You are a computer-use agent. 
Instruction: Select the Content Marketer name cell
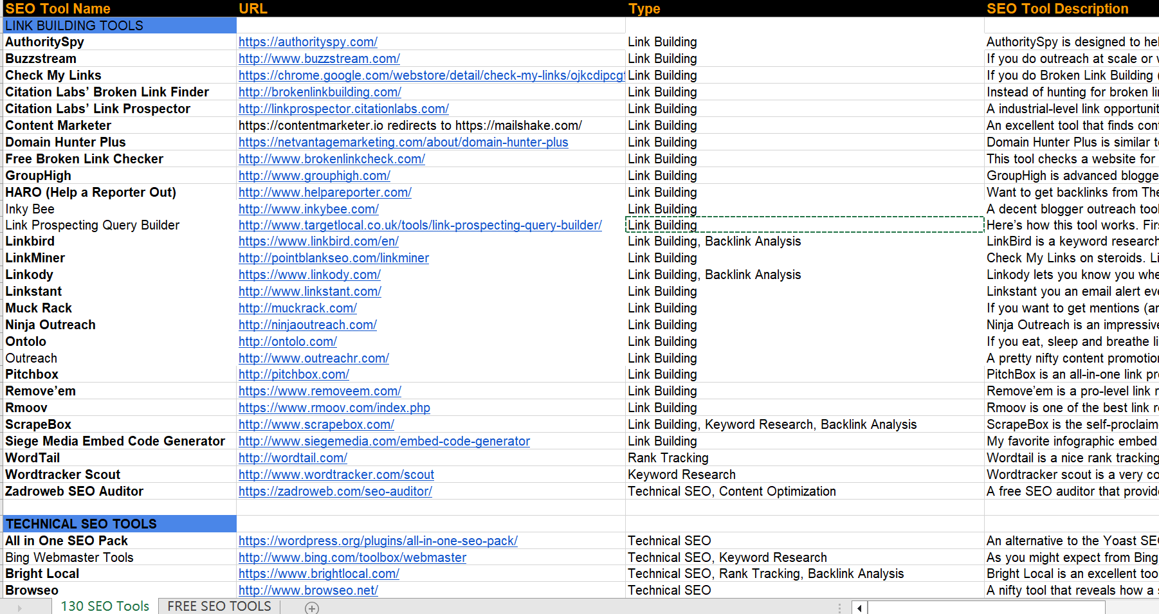(120, 125)
